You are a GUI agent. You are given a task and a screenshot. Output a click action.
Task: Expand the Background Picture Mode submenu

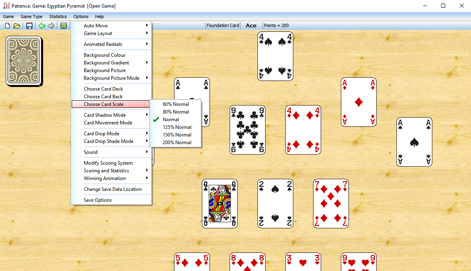coord(111,78)
